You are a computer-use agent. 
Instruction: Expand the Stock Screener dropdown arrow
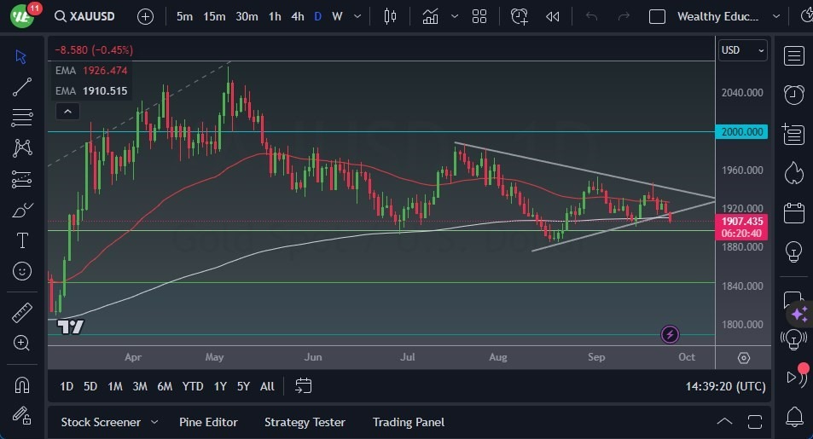click(x=154, y=423)
